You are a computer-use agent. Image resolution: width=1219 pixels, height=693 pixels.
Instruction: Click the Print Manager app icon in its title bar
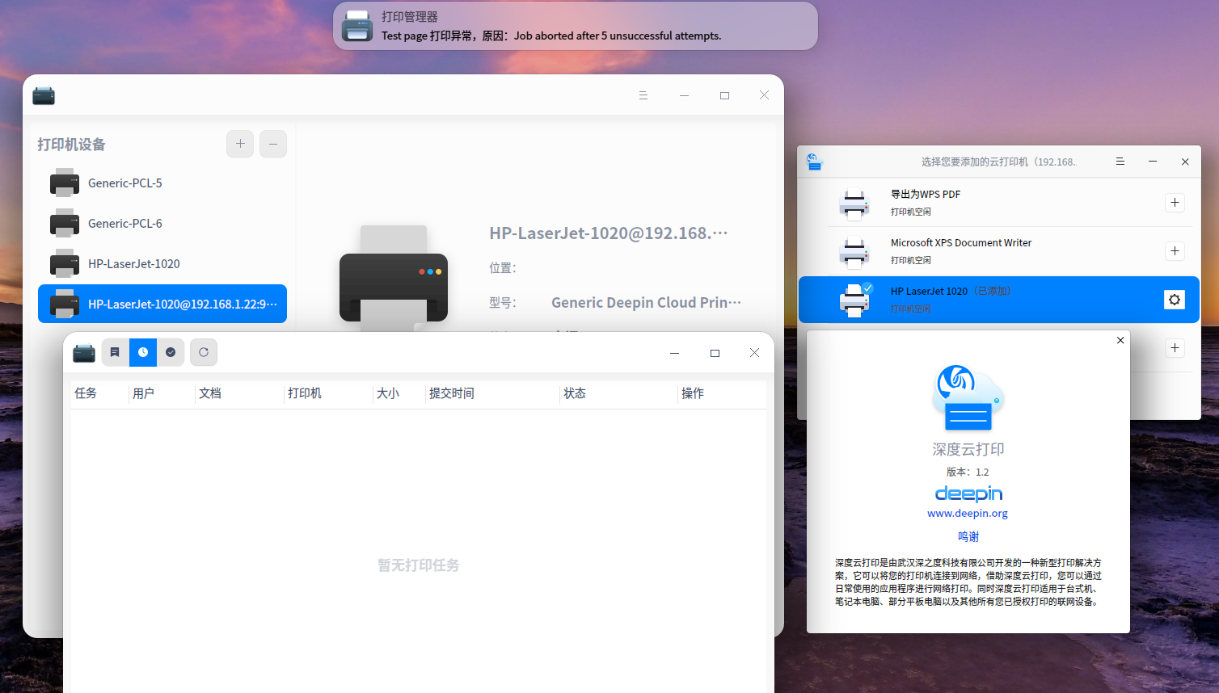point(44,95)
